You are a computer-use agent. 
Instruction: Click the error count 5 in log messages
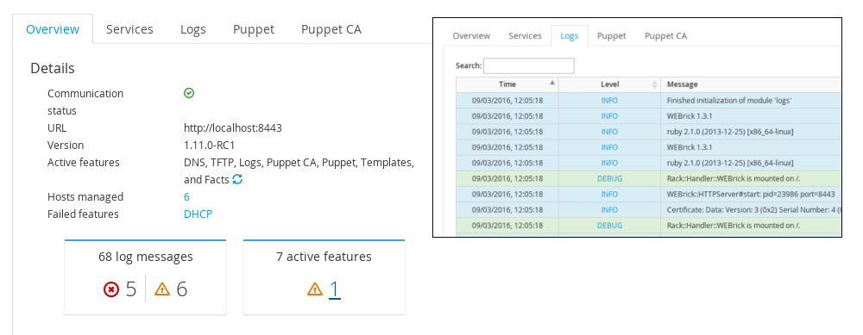coord(130,288)
